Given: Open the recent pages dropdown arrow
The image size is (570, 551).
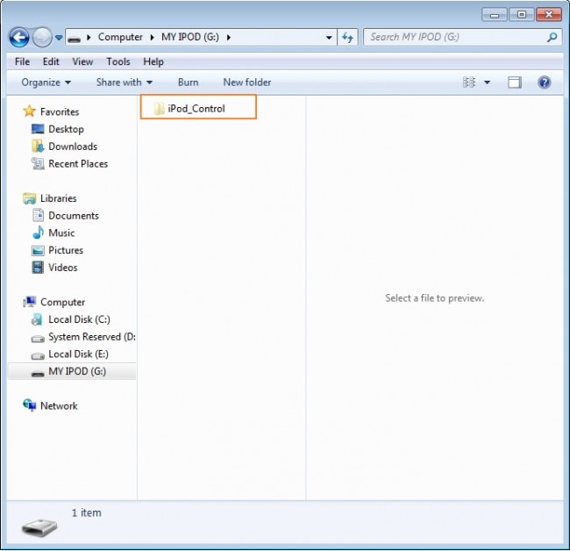Looking at the screenshot, I should click(59, 38).
